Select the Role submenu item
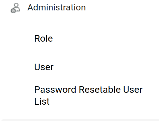This screenshot has height=121, width=159. (44, 38)
